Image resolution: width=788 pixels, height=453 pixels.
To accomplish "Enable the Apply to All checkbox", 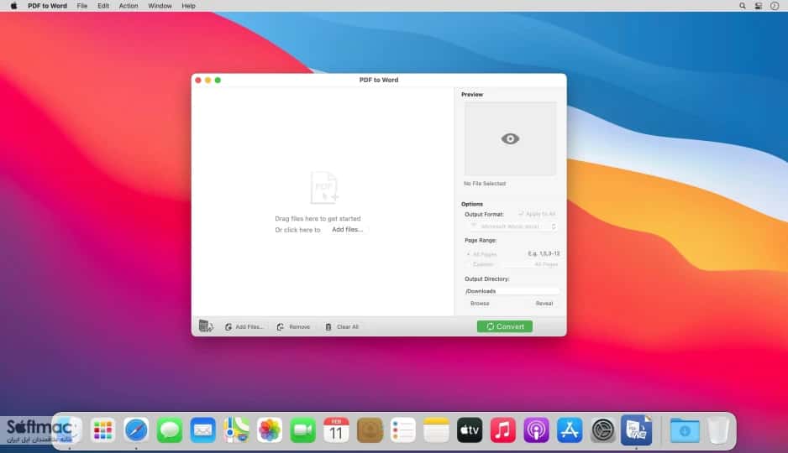I will click(x=521, y=214).
